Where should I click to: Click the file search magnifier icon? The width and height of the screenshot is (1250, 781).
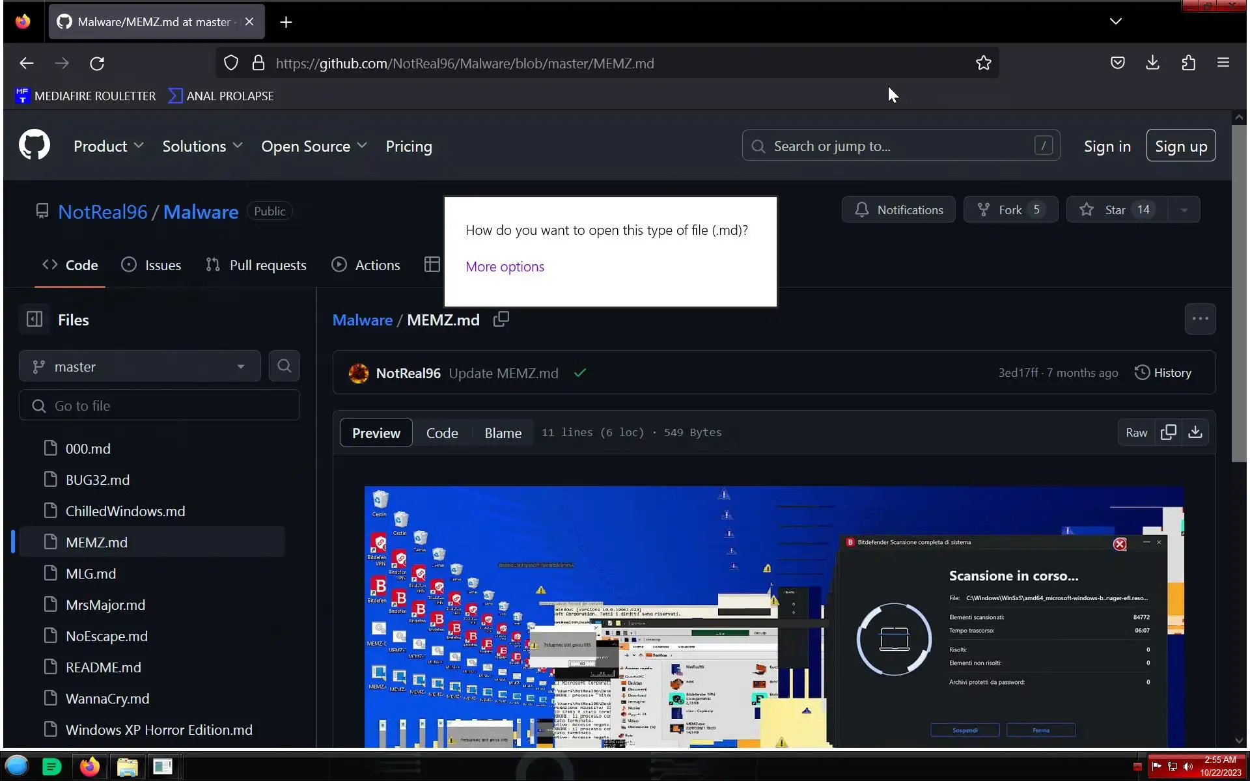pyautogui.click(x=285, y=366)
